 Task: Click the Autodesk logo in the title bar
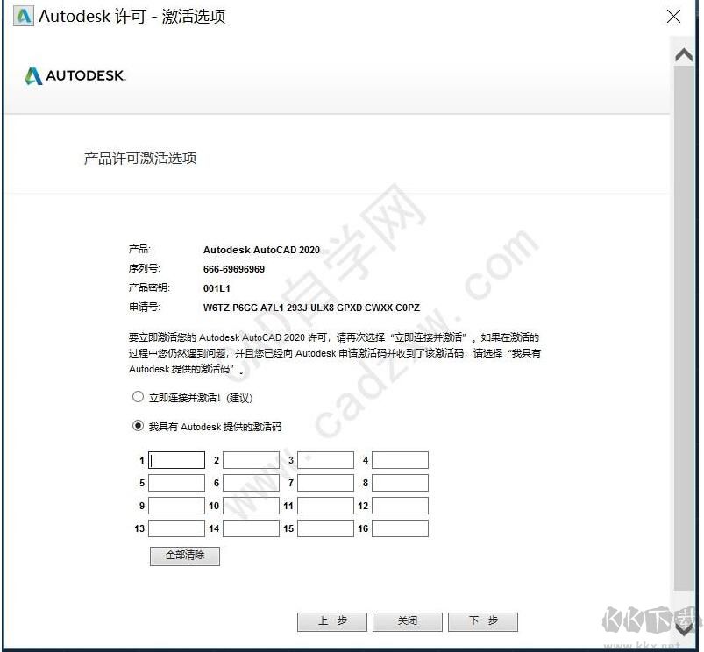[x=22, y=16]
